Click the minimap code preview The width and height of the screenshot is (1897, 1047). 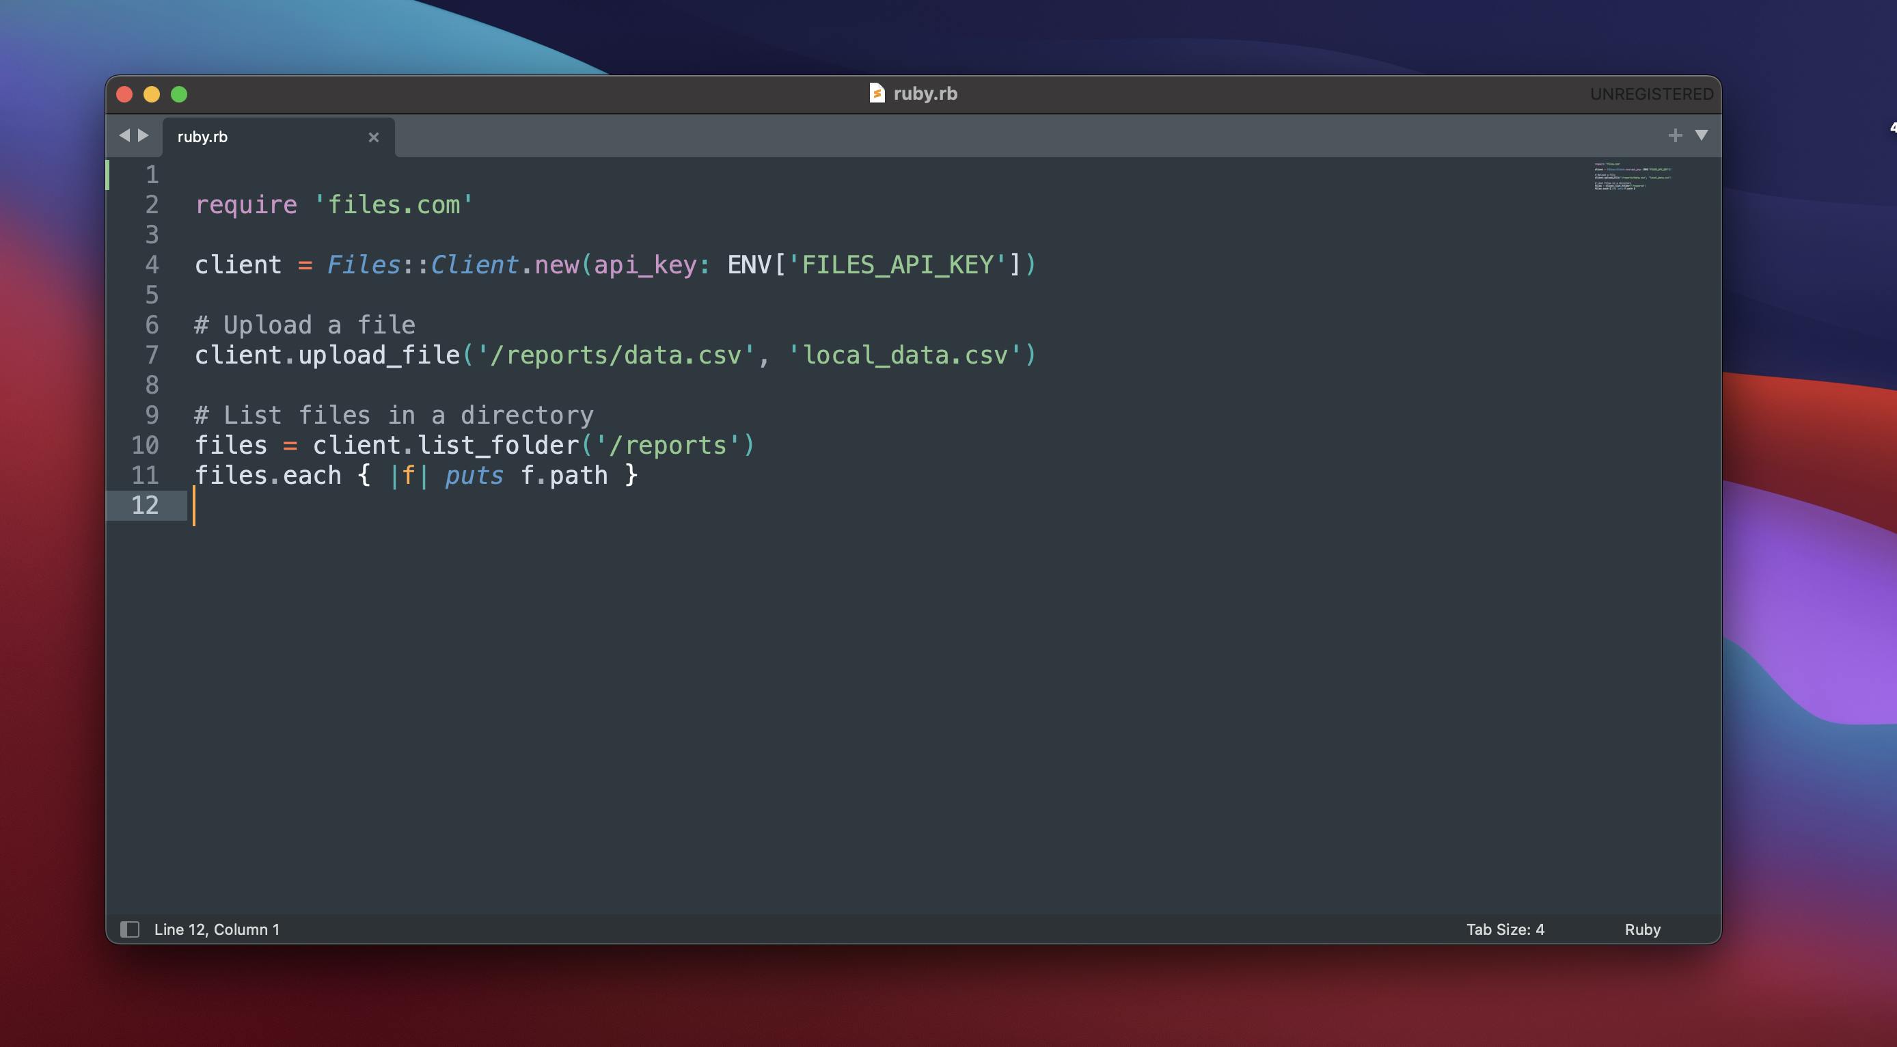[1632, 177]
